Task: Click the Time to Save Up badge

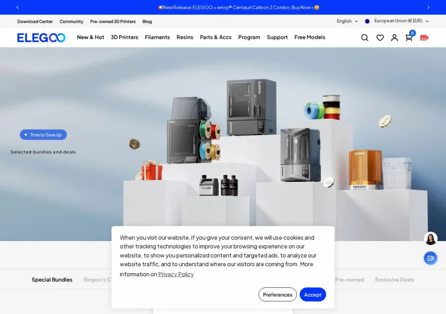Action: click(43, 135)
